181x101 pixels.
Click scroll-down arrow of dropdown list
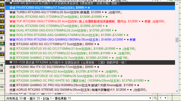click(177, 91)
